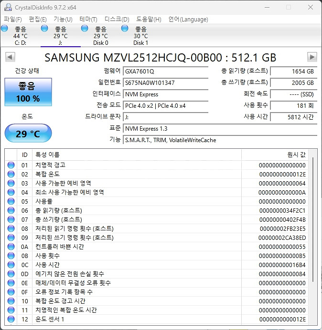
Task: Select the C: D: disk status orb
Action: (4, 29)
